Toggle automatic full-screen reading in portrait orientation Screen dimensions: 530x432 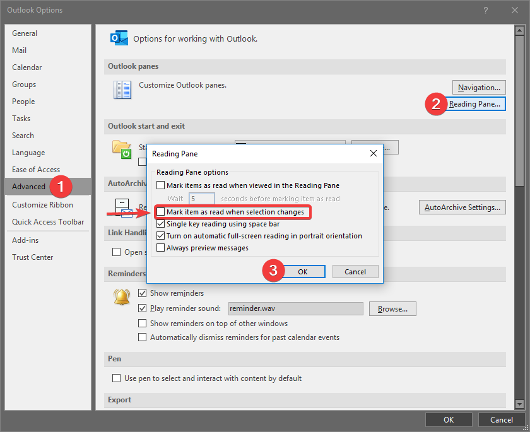(160, 236)
